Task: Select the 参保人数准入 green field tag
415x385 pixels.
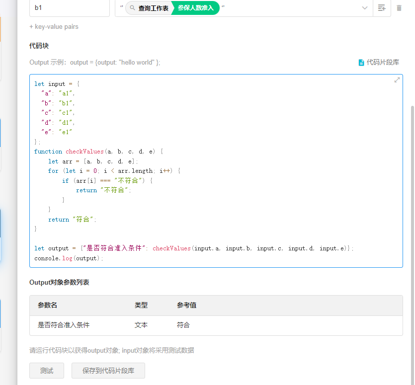Action: pos(196,8)
